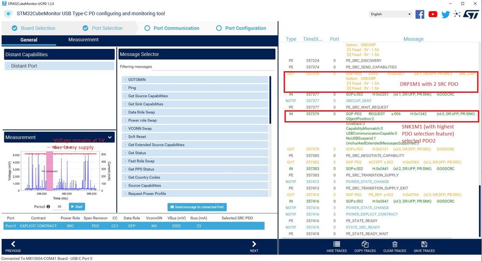Select the Port Selection step
Image resolution: width=482 pixels, height=262 pixels.
click(x=103, y=28)
